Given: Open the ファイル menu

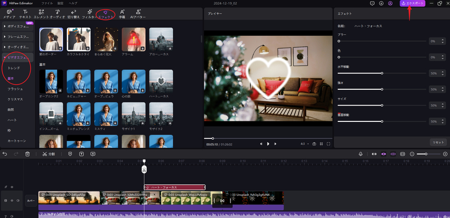Looking at the screenshot, I should (x=47, y=3).
